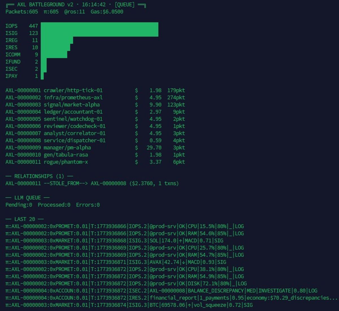Click the Errors:0 queue counter
339x311 pixels.
tap(88, 205)
